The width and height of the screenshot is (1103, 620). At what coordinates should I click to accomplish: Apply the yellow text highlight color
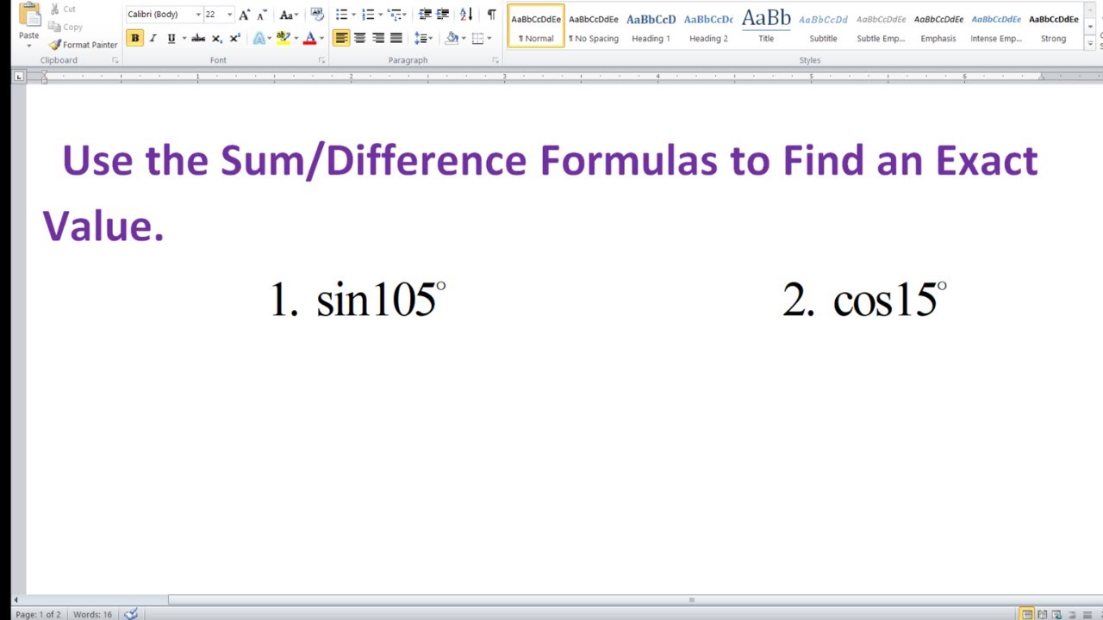[x=282, y=38]
